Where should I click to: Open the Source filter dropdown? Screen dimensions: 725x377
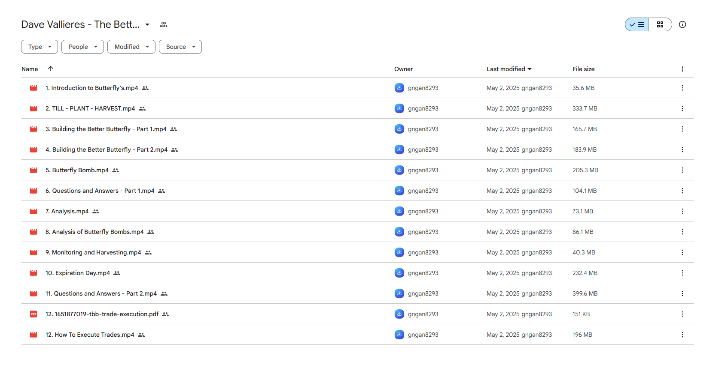click(x=180, y=47)
